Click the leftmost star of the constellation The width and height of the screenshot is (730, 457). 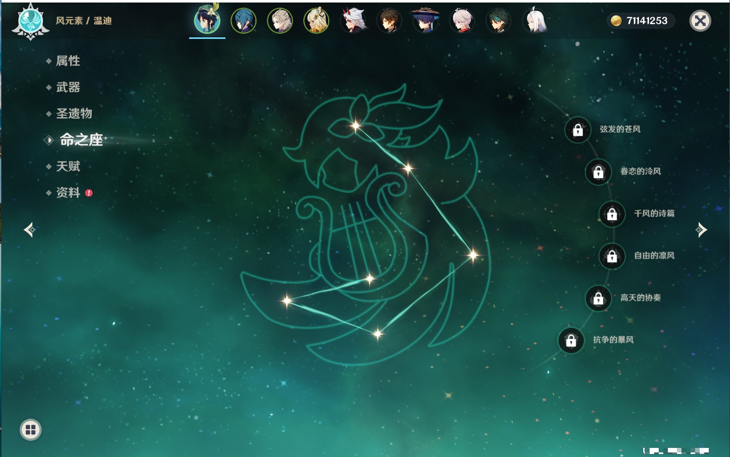(287, 301)
